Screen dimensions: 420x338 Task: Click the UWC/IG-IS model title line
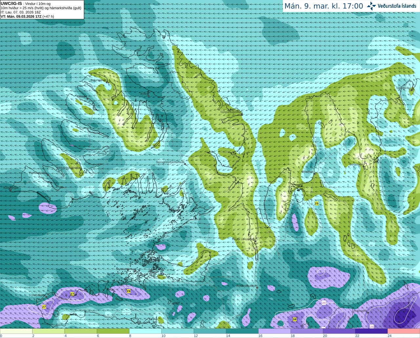tap(25, 4)
